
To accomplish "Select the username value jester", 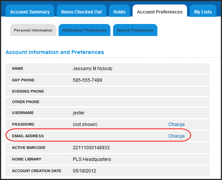I will coord(79,113).
